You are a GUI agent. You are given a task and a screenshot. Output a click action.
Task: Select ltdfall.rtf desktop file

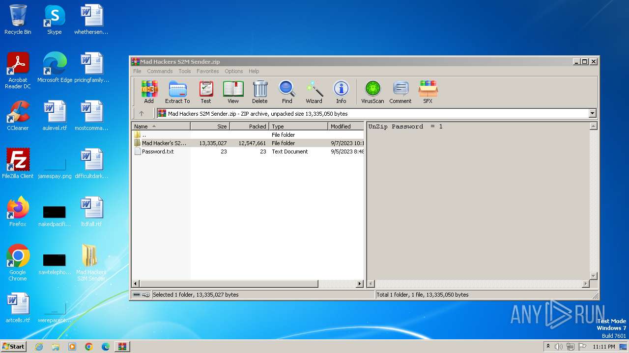tap(91, 212)
